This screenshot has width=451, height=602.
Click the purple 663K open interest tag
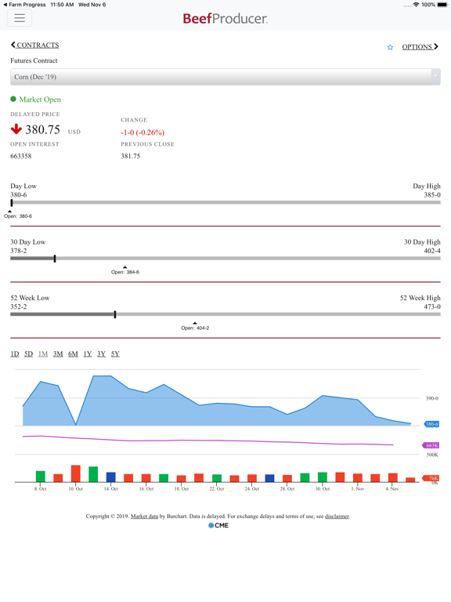pos(431,445)
